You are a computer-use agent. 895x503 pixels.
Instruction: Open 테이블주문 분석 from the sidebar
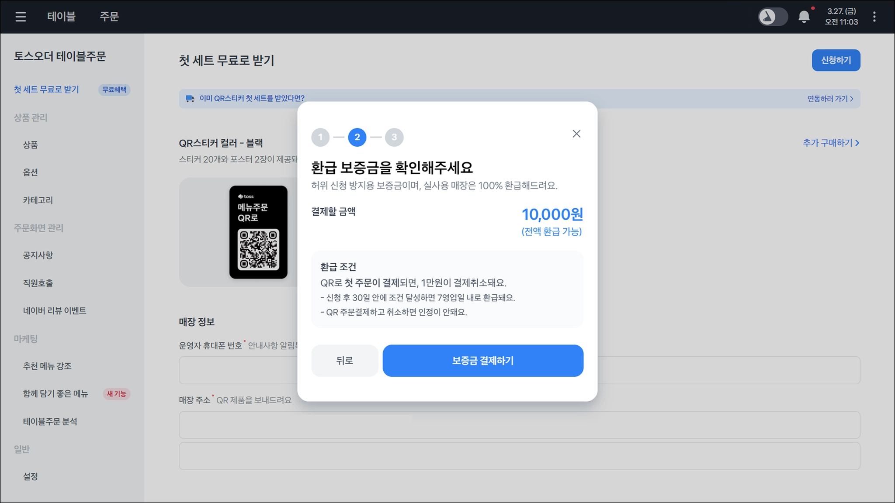coord(50,421)
